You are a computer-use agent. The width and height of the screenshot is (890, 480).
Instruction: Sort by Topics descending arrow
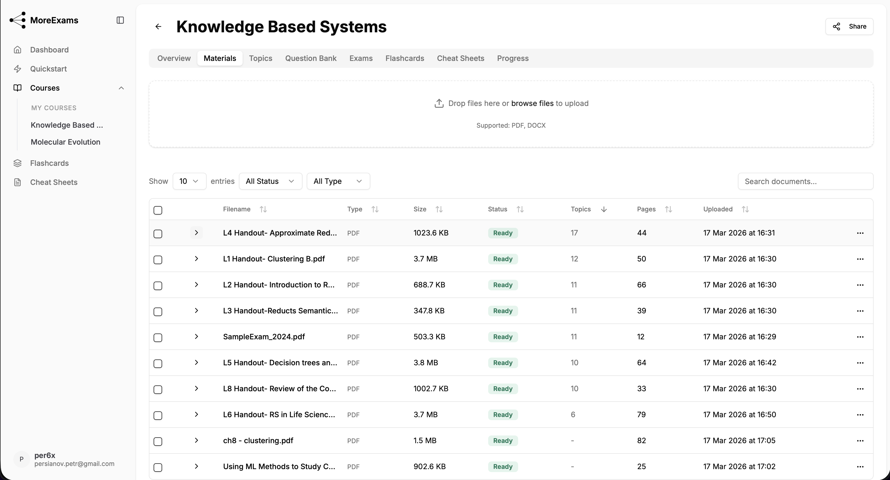[x=604, y=210]
